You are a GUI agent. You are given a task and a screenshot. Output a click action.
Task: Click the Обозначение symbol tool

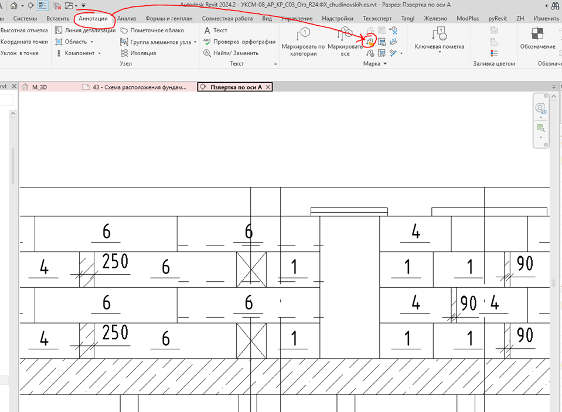pos(537,38)
